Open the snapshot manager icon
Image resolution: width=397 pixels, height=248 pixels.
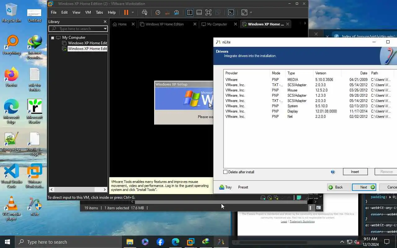(x=176, y=12)
